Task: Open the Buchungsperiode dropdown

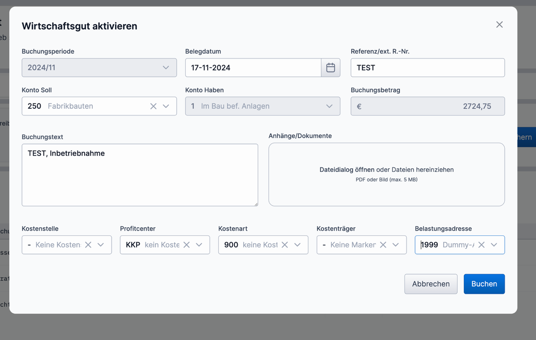Action: (166, 67)
